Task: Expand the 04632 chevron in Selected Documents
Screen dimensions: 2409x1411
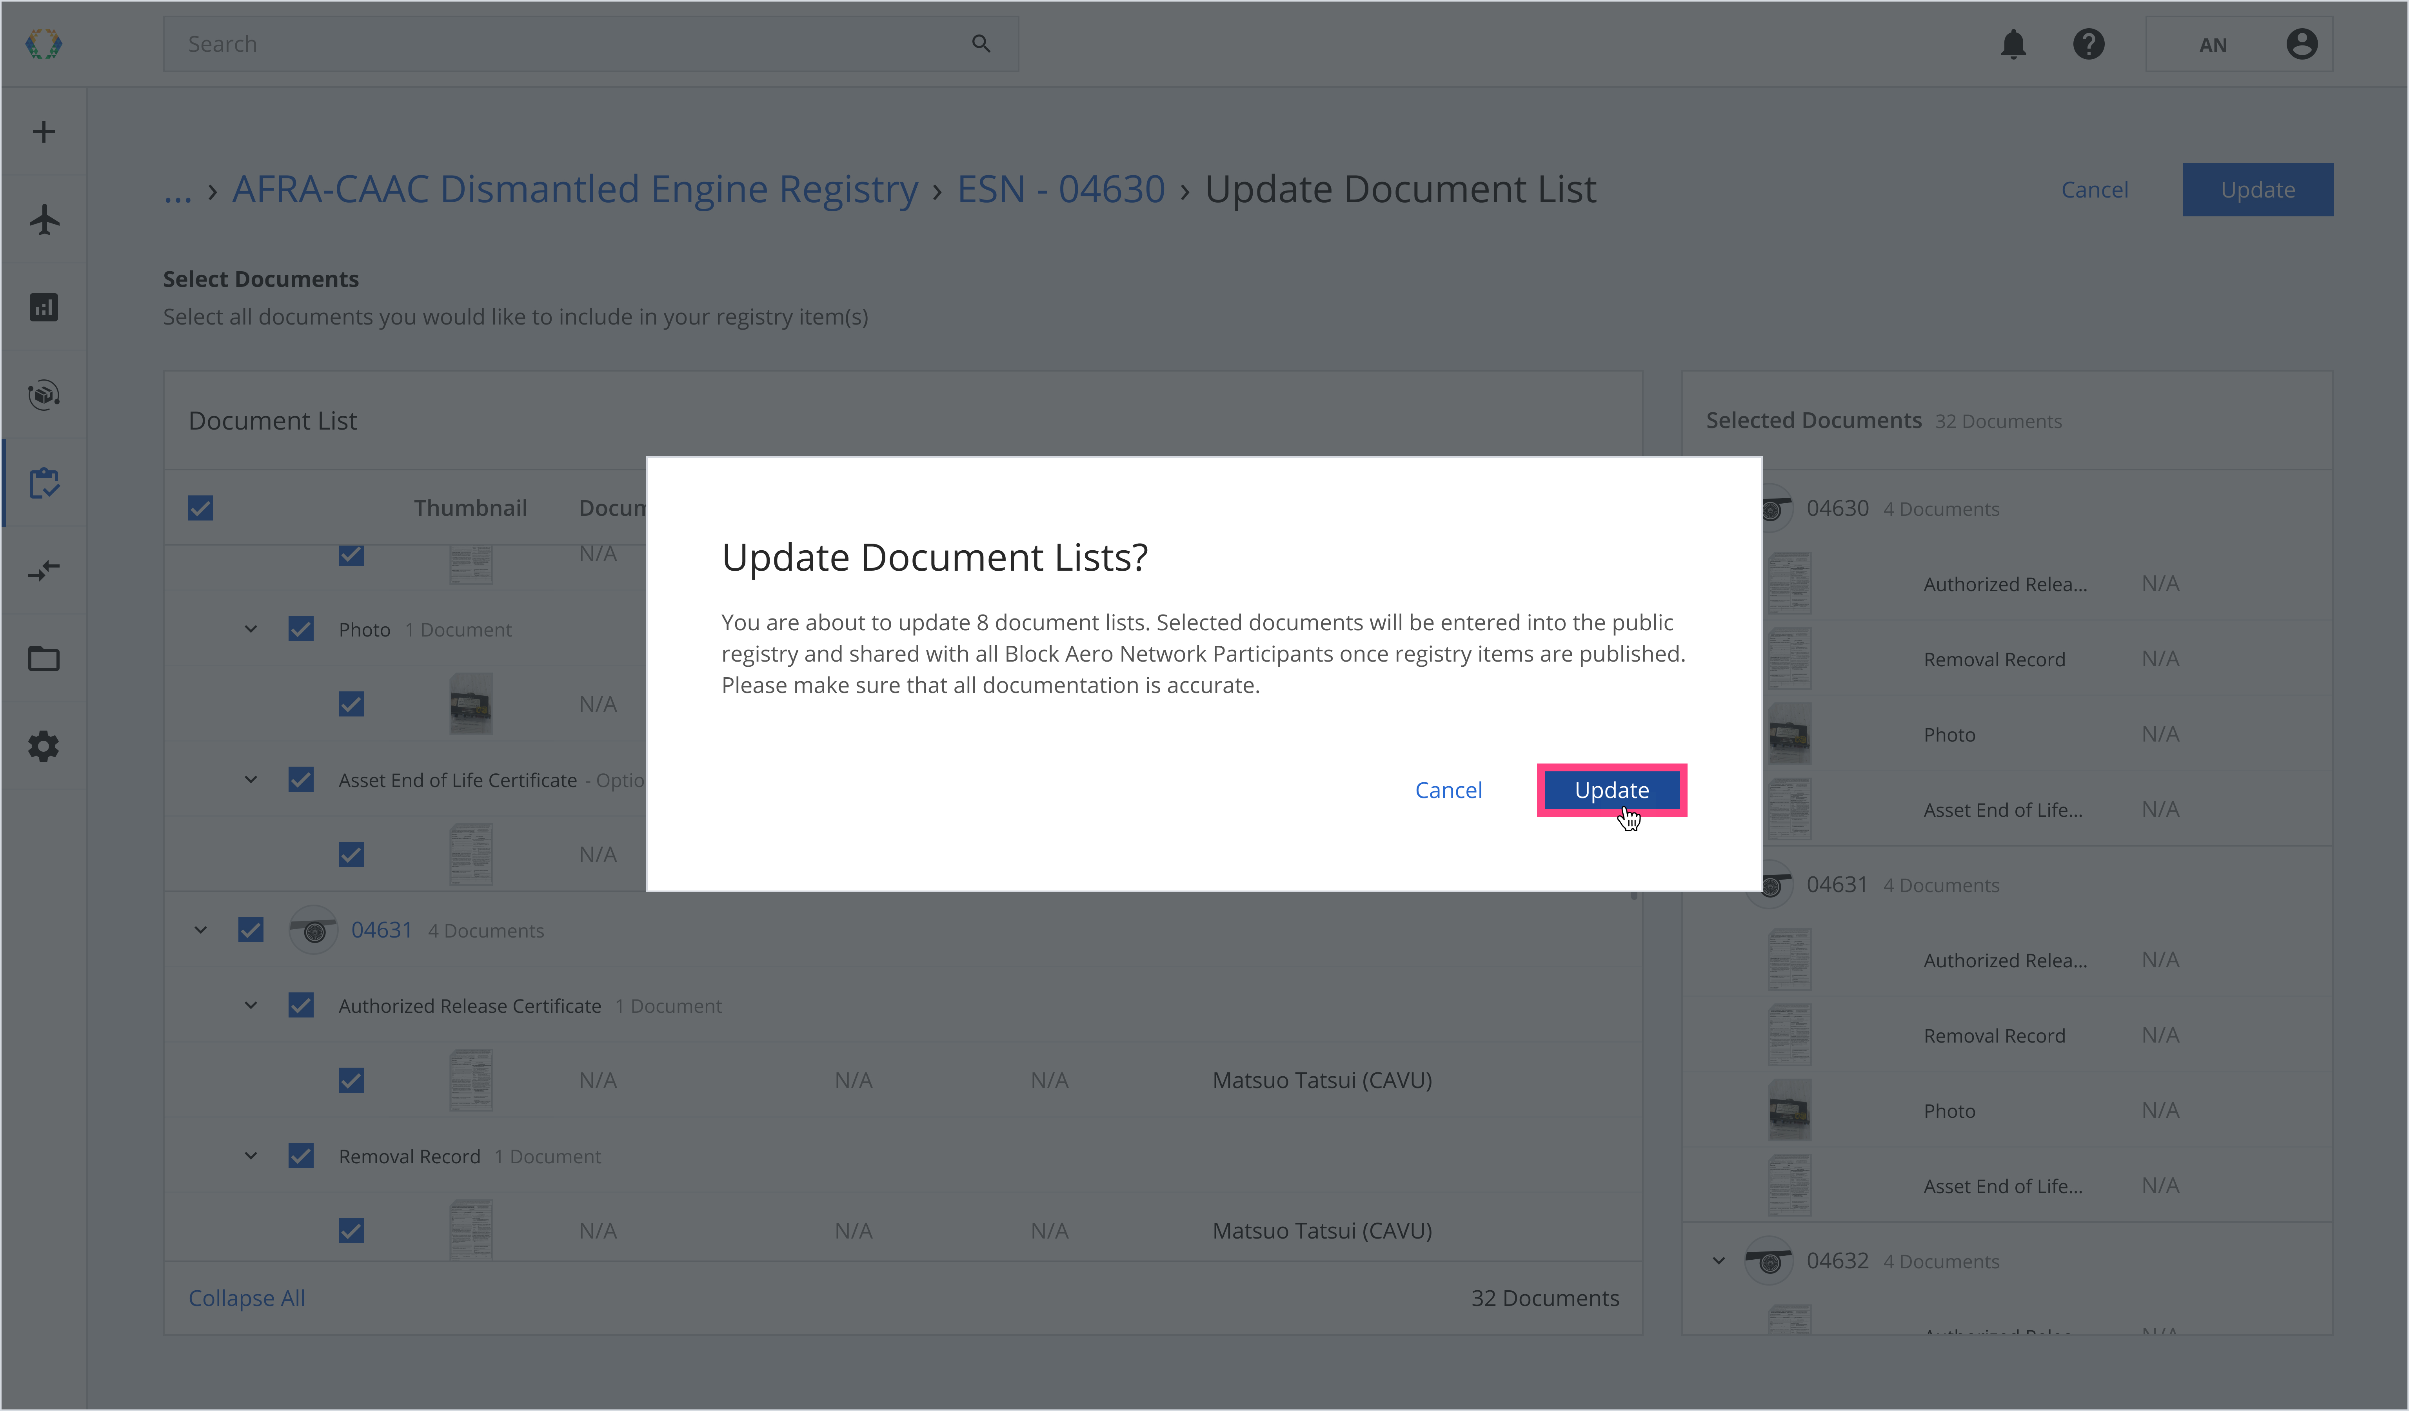Action: tap(1719, 1260)
